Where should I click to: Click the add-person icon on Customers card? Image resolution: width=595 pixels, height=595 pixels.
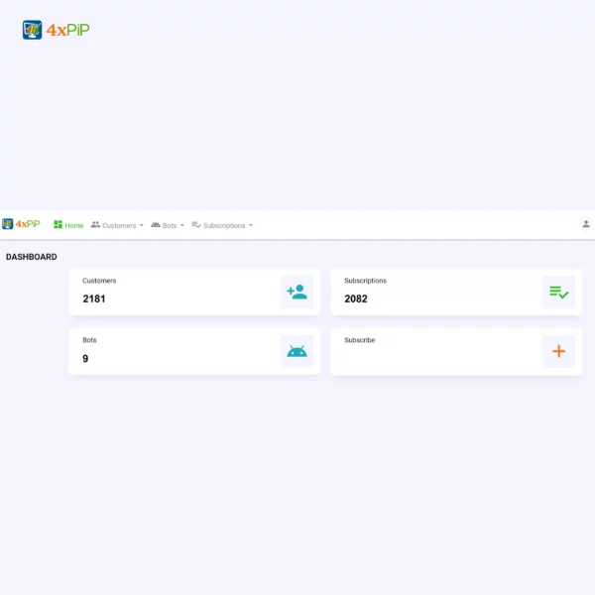(297, 292)
